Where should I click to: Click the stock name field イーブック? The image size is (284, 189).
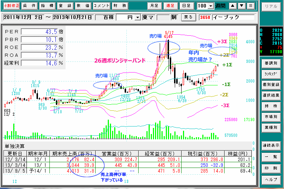pyautogui.click(x=234, y=18)
